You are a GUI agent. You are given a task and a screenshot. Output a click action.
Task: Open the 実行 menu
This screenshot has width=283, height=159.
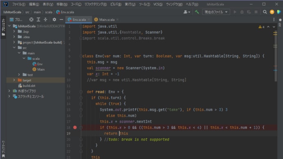[130, 4]
